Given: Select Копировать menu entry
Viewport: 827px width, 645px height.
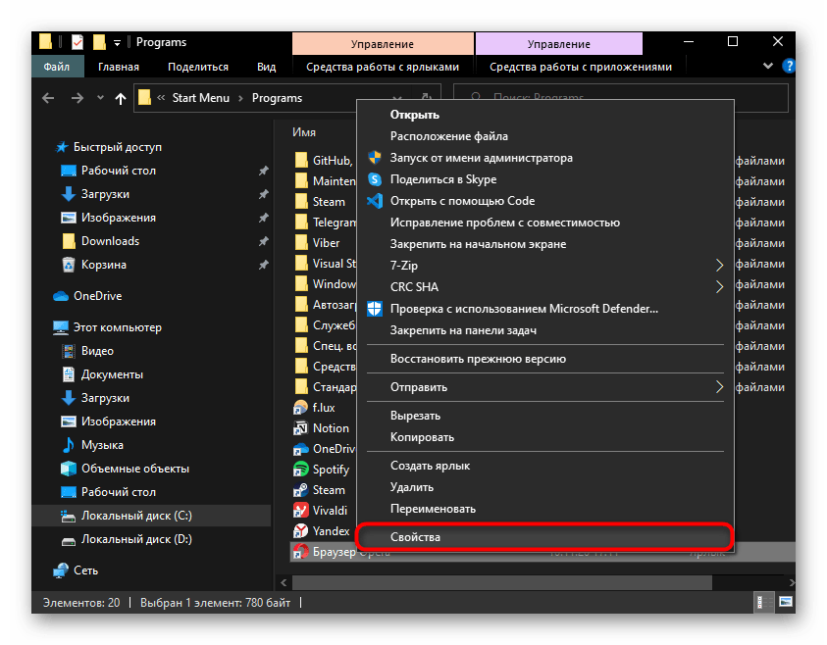Looking at the screenshot, I should point(545,437).
